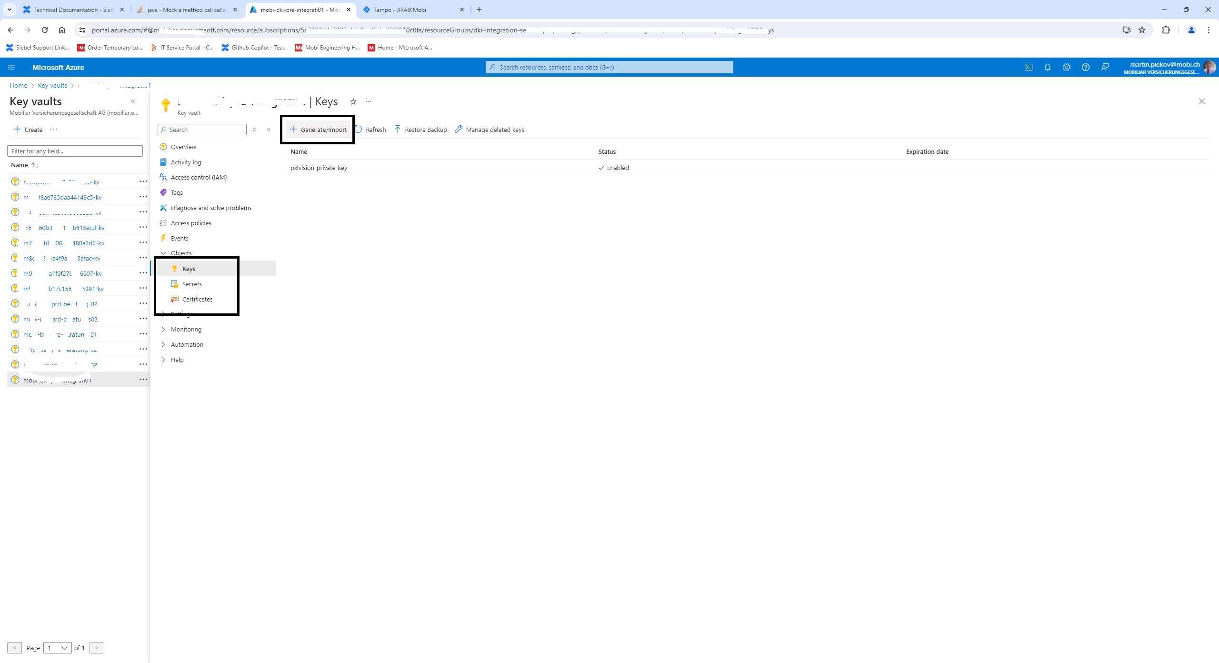Click the Restore Backup icon

(397, 129)
